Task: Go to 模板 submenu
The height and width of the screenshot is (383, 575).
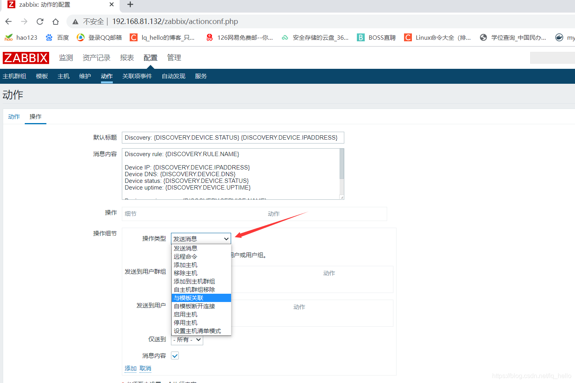Action: click(x=42, y=76)
